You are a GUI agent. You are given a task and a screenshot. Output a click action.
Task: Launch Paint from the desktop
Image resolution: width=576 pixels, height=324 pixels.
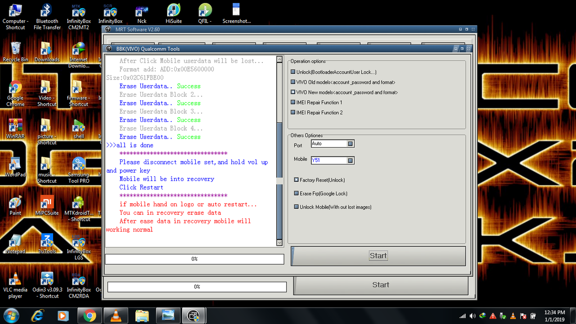tap(15, 206)
